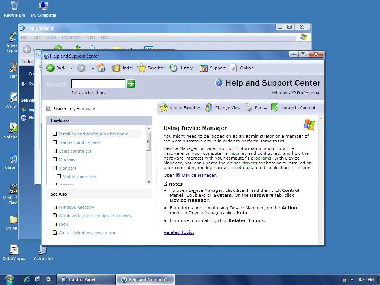This screenshot has height=285, width=380.
Task: Select the Monitors topic
Action: point(67,168)
